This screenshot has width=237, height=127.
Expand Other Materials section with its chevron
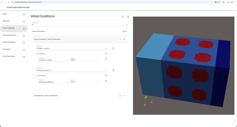124,96
